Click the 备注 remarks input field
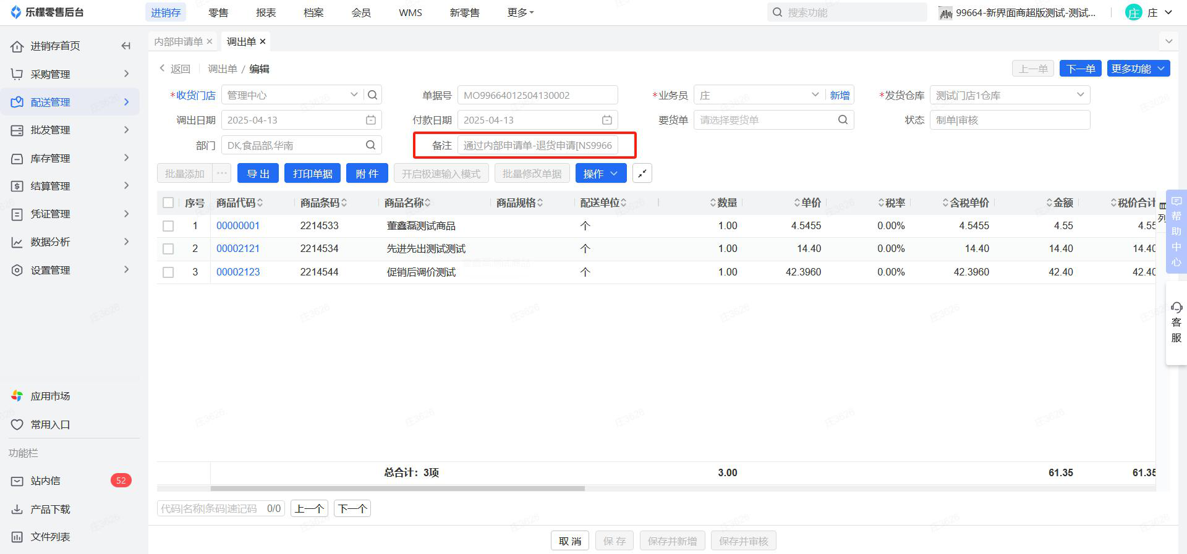This screenshot has width=1187, height=554. click(537, 145)
